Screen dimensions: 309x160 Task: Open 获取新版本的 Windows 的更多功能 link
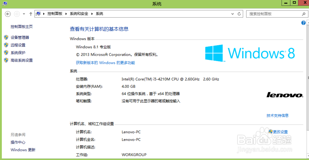pyautogui.click(x=105, y=63)
